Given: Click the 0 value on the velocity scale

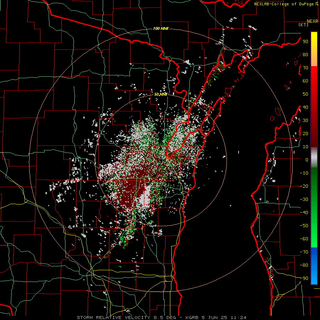Looking at the screenshot, I should (x=307, y=160).
